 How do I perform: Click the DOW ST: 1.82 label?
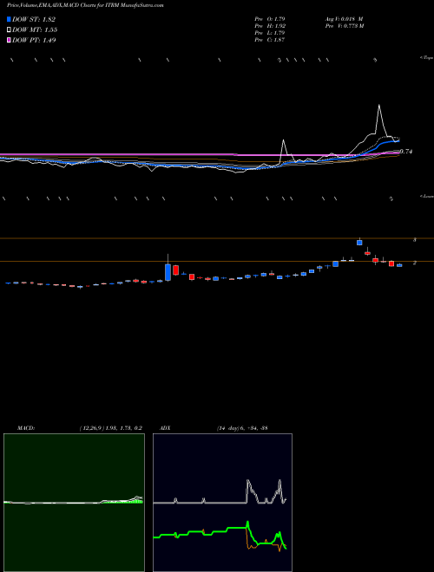click(34, 19)
